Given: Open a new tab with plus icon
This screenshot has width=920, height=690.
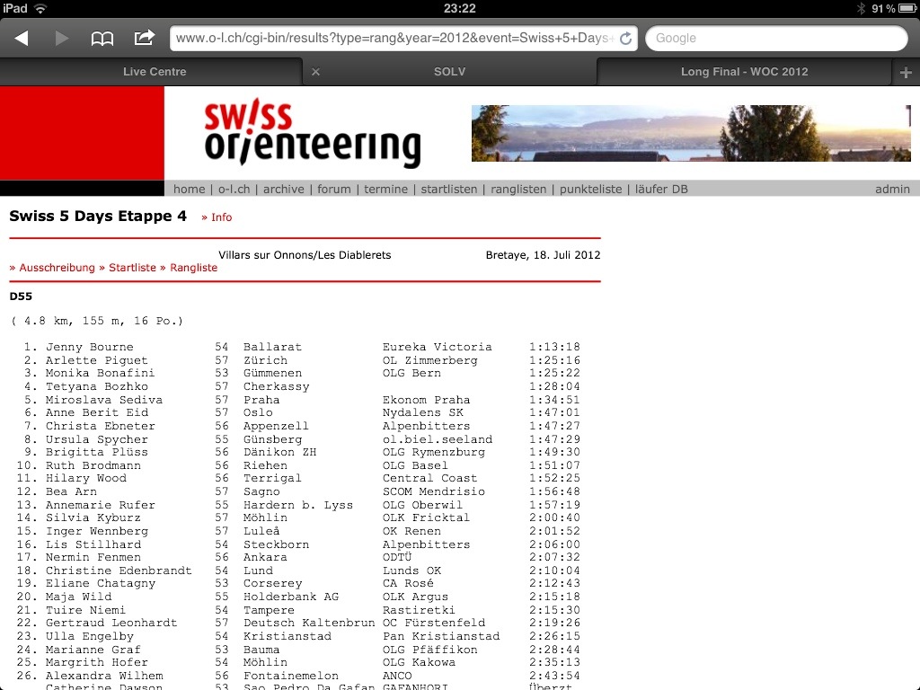Looking at the screenshot, I should click(x=906, y=72).
